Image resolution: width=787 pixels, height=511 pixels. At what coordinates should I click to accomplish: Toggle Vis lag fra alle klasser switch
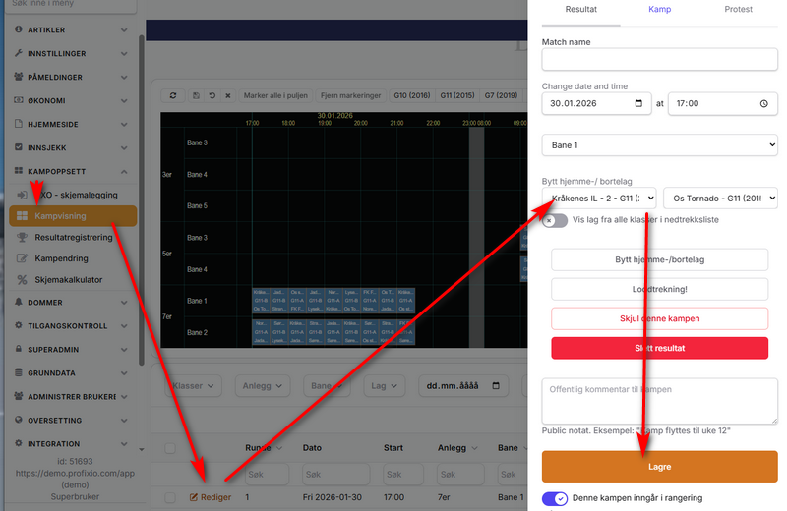click(555, 220)
